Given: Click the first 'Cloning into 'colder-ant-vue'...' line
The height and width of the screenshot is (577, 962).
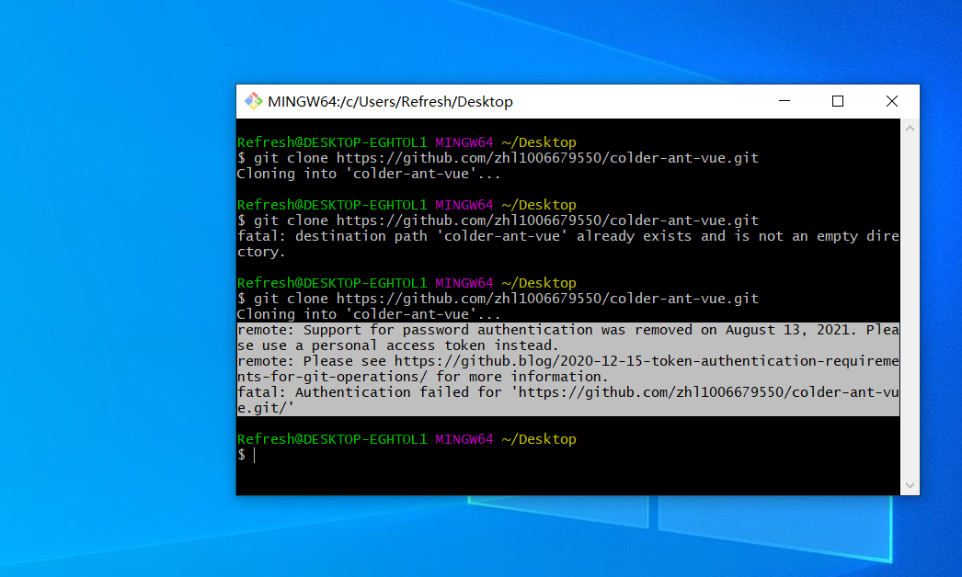Looking at the screenshot, I should (369, 175).
